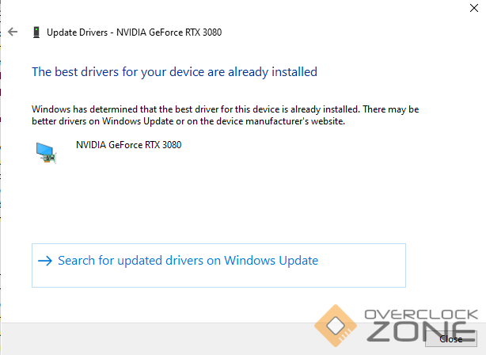This screenshot has width=486, height=355.
Task: Click blank area below the device name
Action: pos(198,198)
